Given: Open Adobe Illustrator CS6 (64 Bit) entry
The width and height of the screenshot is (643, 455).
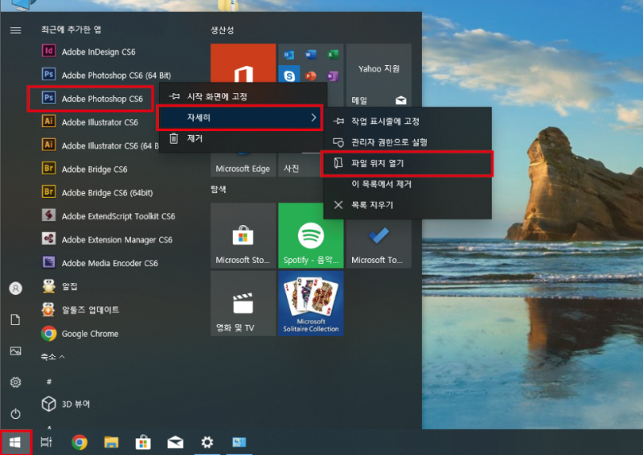Looking at the screenshot, I should click(x=100, y=146).
